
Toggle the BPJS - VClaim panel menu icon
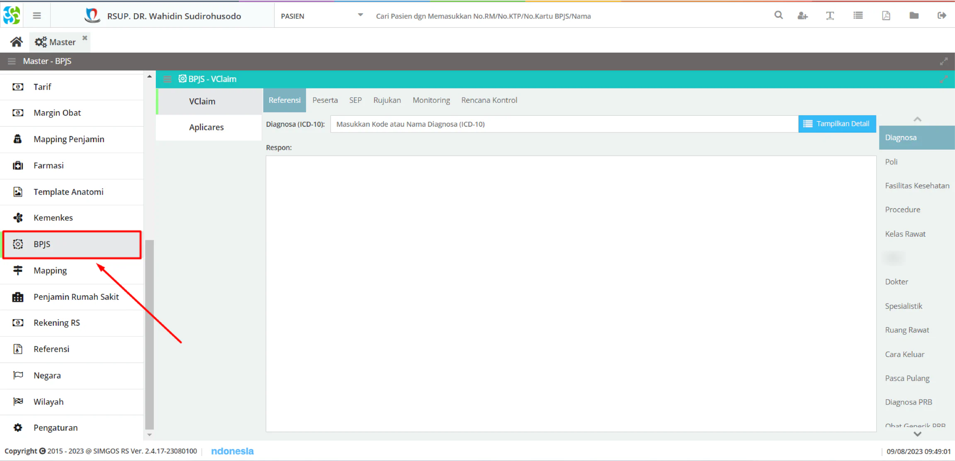click(x=167, y=79)
